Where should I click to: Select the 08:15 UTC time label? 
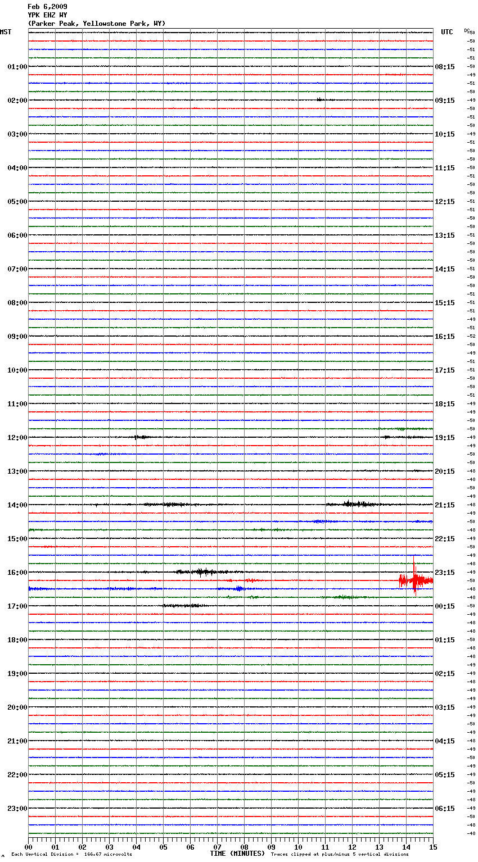click(445, 67)
